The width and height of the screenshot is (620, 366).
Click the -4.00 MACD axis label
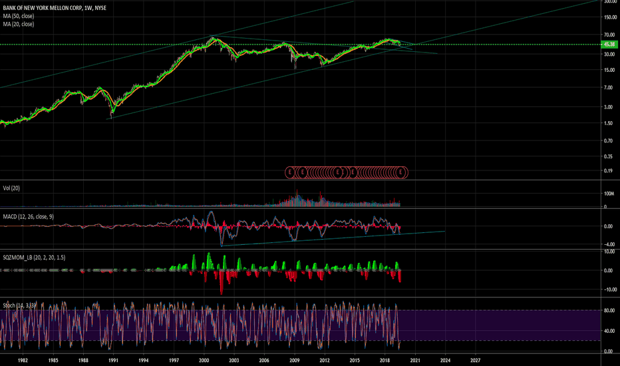click(609, 244)
